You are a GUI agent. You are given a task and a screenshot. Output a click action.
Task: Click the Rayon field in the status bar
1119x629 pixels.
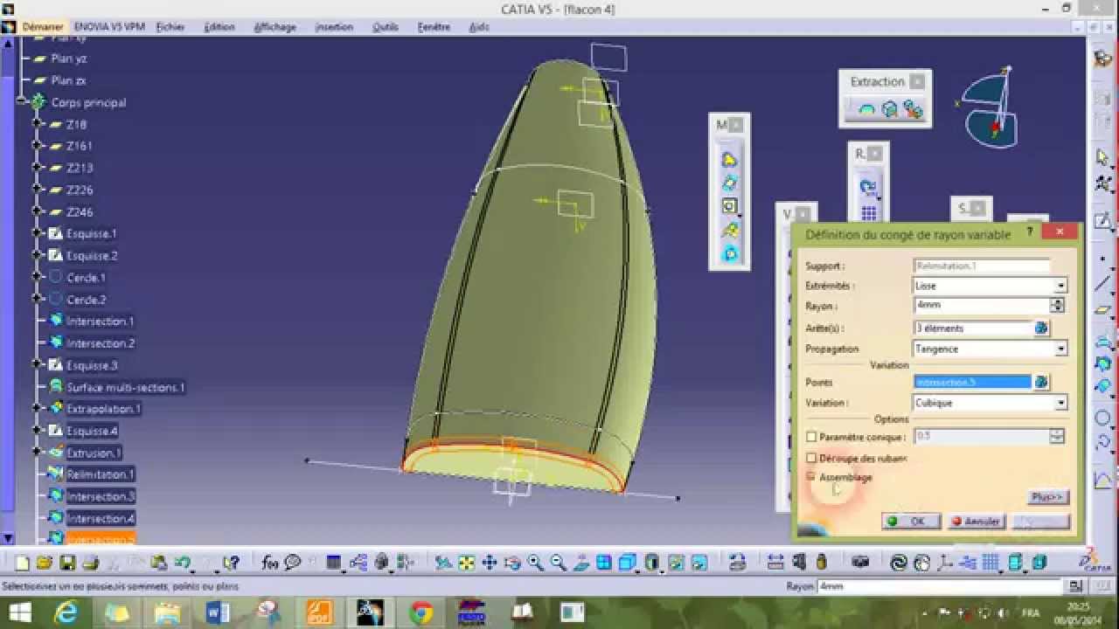click(941, 586)
